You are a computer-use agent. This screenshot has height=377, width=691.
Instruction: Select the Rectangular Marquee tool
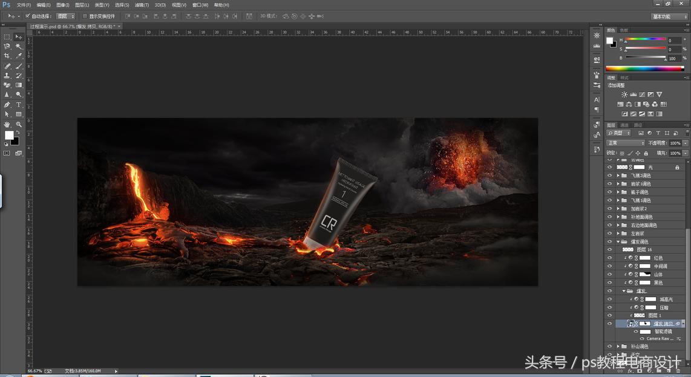pyautogui.click(x=7, y=37)
